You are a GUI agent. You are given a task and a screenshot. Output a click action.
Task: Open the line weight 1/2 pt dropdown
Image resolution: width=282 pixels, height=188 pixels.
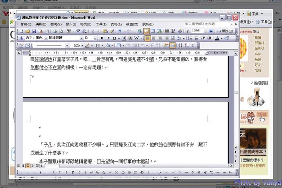(x=82, y=46)
